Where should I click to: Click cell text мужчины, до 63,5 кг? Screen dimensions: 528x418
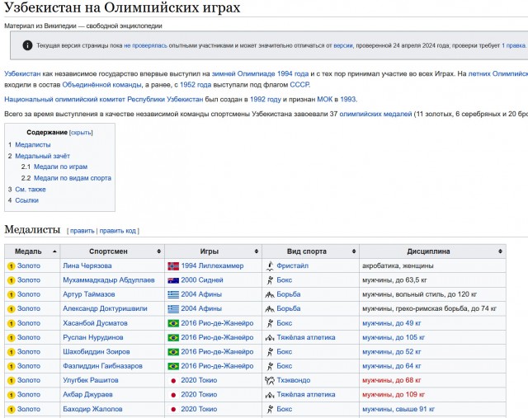(x=394, y=280)
